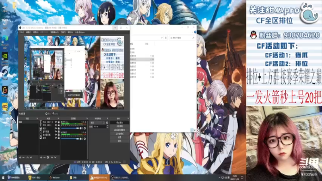Toggle lock on the bottom source
Viewport: 322px width, 181px height.
tap(59, 138)
